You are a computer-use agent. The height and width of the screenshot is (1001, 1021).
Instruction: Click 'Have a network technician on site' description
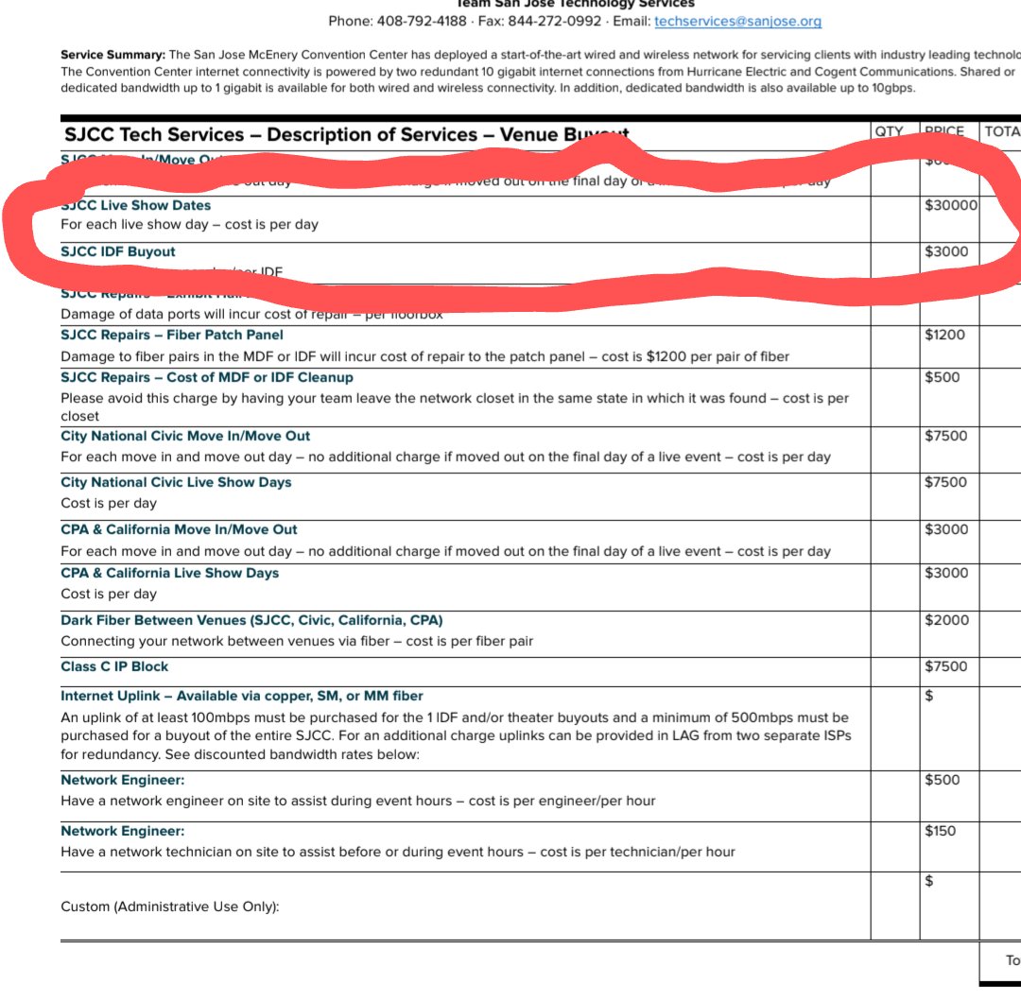(398, 852)
